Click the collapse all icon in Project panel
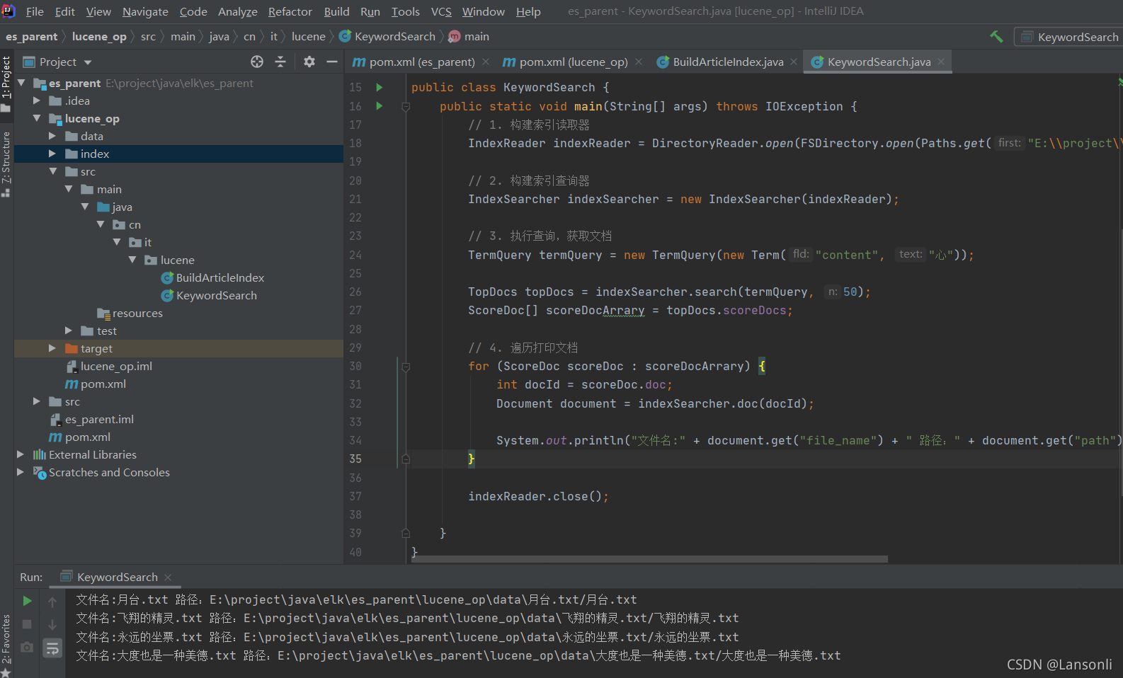The width and height of the screenshot is (1123, 678). click(x=280, y=62)
